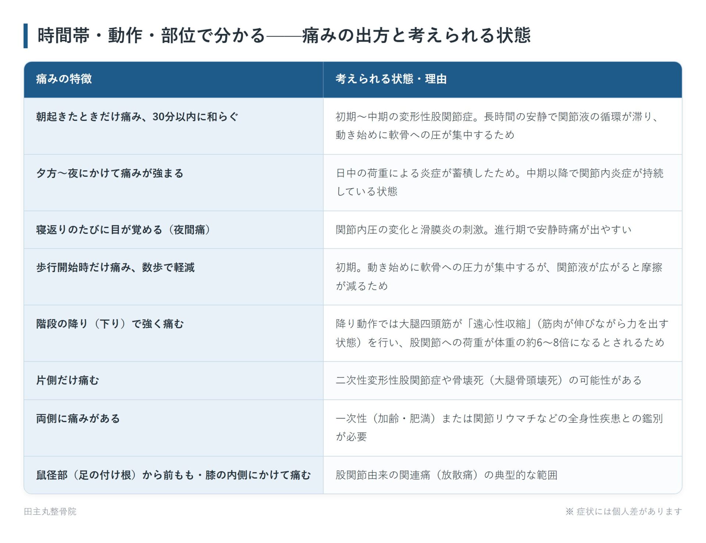Image resolution: width=706 pixels, height=543 pixels.
Task: Select cell '寝返りのたびに目が覚める（夜間痛）'
Action: click(174, 230)
